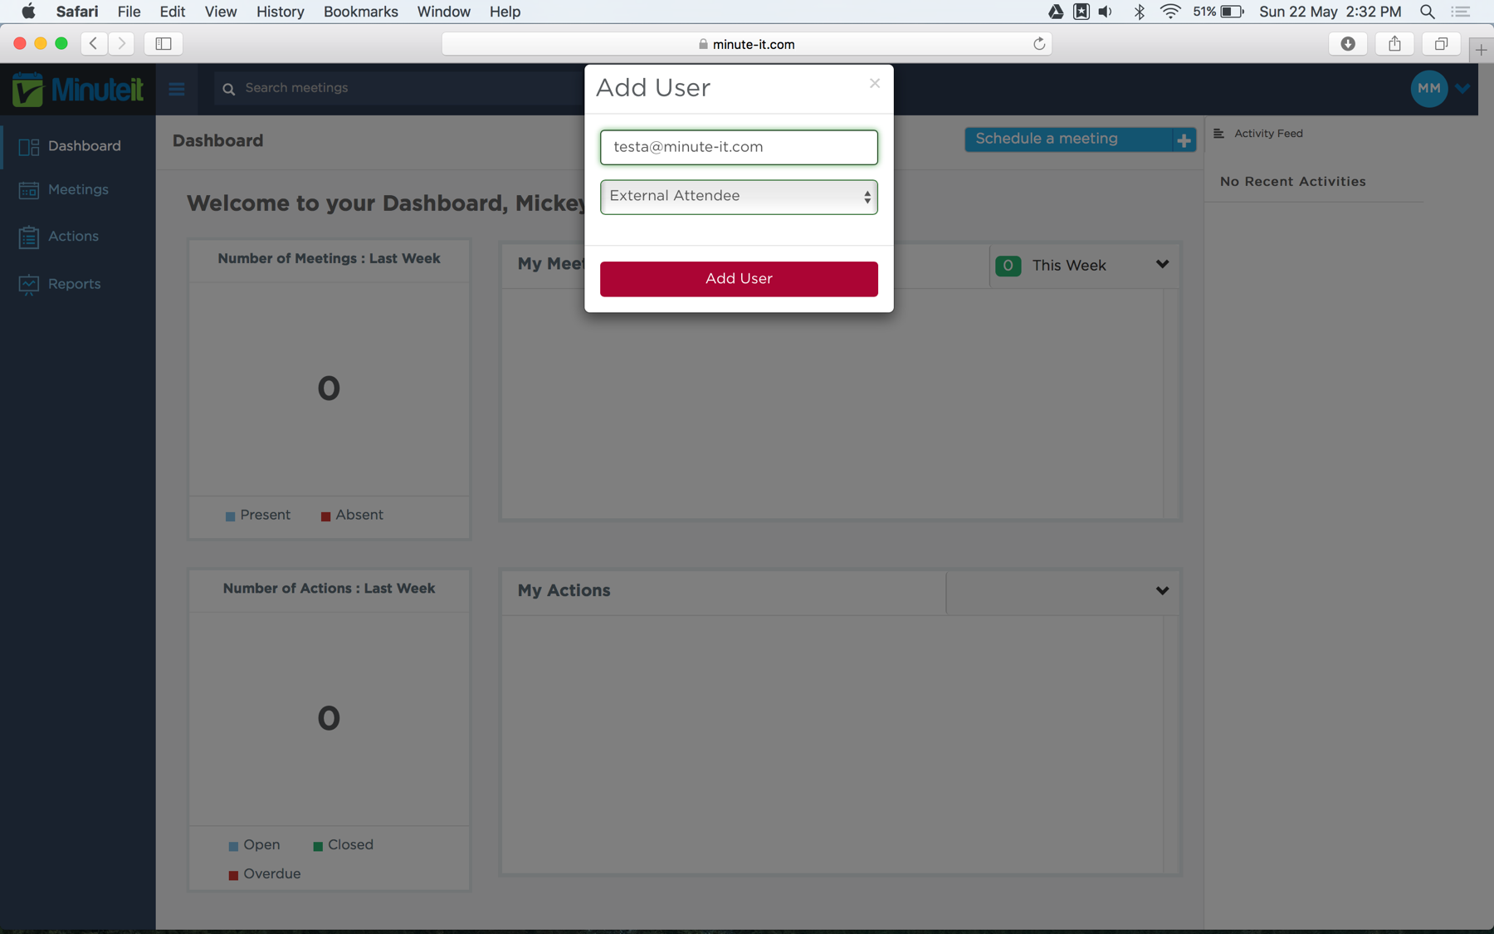Click the "No Recent Activities" text
Screen dimensions: 1494x934
click(x=1292, y=182)
